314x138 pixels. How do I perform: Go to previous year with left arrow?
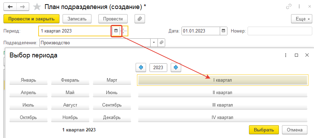click(141, 67)
